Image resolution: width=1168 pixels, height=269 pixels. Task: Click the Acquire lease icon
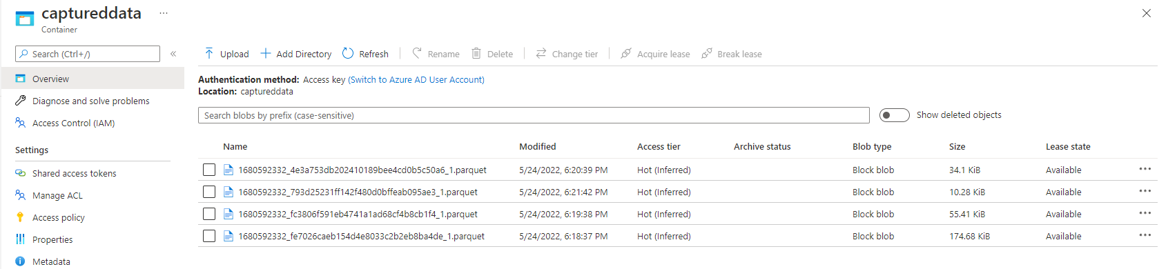626,53
